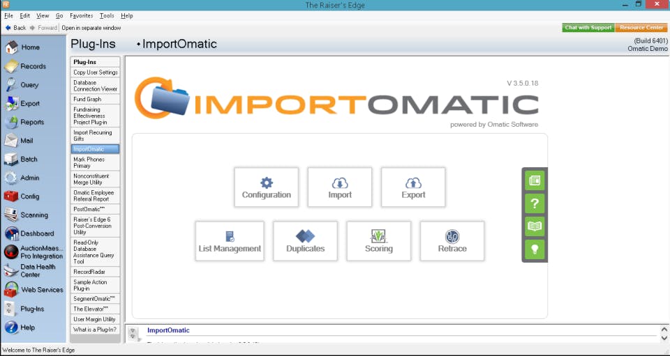This screenshot has height=356, width=670.
Task: Open the View menu
Action: [43, 16]
